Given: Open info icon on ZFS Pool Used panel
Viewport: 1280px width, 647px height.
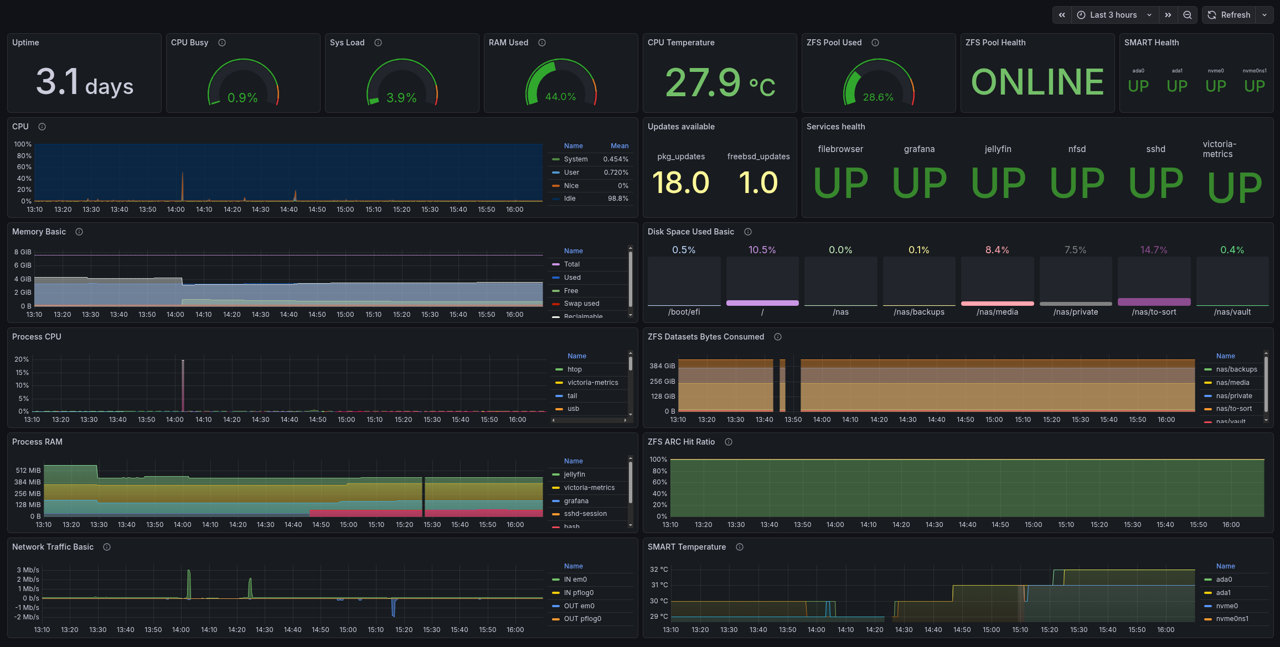Looking at the screenshot, I should pos(875,43).
